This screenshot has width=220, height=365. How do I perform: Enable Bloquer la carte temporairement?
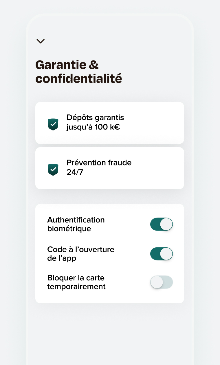[161, 282]
